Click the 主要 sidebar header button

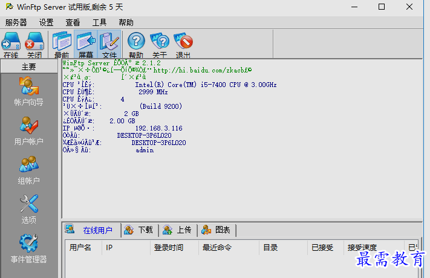point(29,66)
